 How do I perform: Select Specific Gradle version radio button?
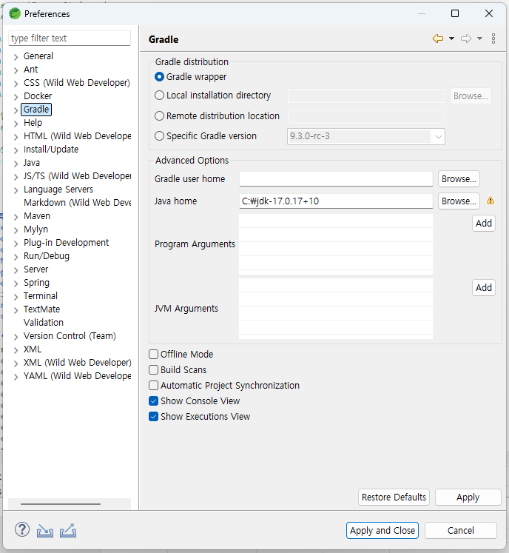tap(159, 135)
